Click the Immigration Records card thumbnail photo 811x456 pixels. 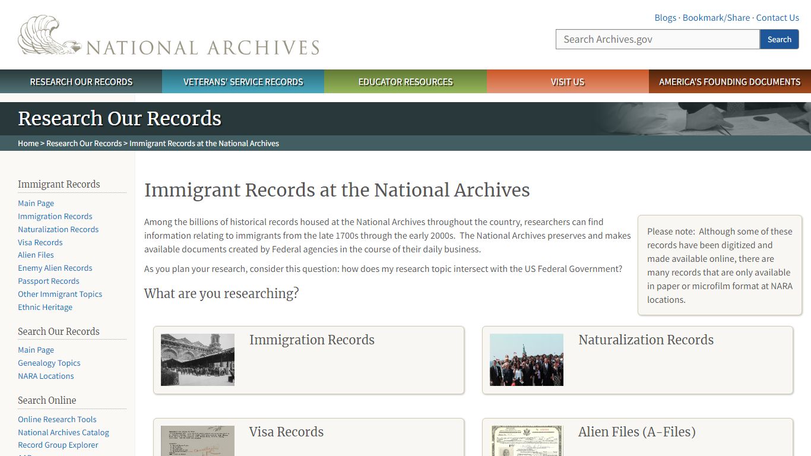pos(198,360)
